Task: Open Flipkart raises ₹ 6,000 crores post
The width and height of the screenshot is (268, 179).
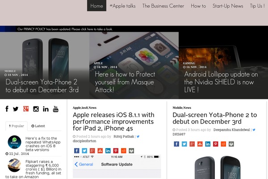Action: [x=33, y=169]
